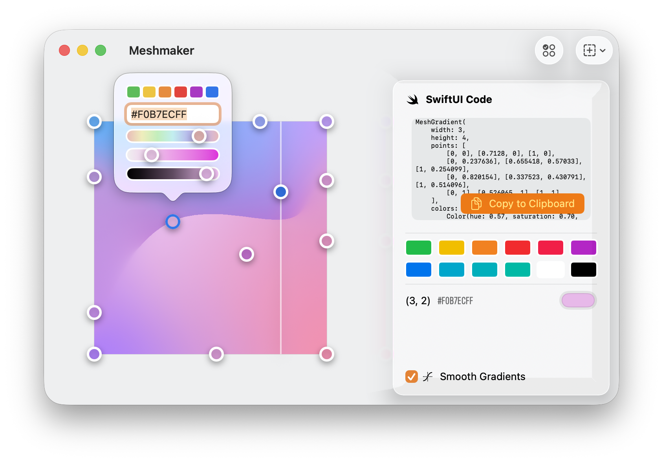Screen dimensions: 663x463
Task: Click the smooth gradients curve icon
Action: [x=428, y=377]
